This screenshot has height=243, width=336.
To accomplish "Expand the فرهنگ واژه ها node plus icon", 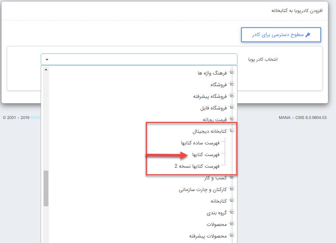I will [x=232, y=72].
